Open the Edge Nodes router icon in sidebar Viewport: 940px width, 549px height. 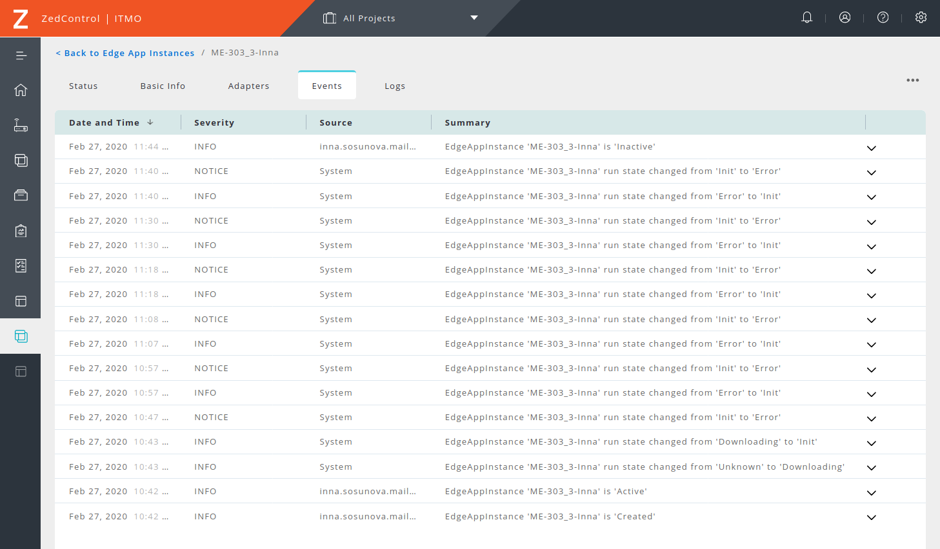click(x=21, y=125)
